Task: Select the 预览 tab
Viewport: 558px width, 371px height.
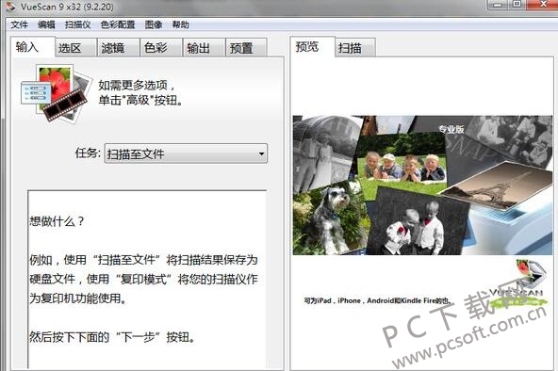Action: [x=312, y=46]
